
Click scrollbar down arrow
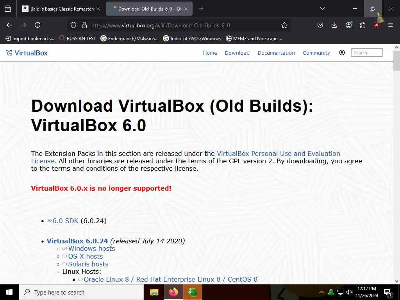point(396,281)
